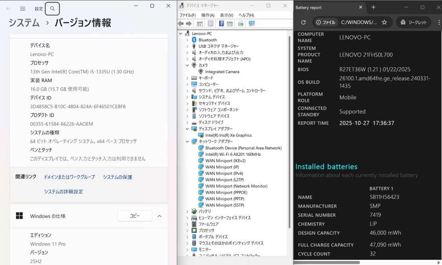Open the 操作(A) menu
This screenshot has width=442, height=265.
(208, 15)
